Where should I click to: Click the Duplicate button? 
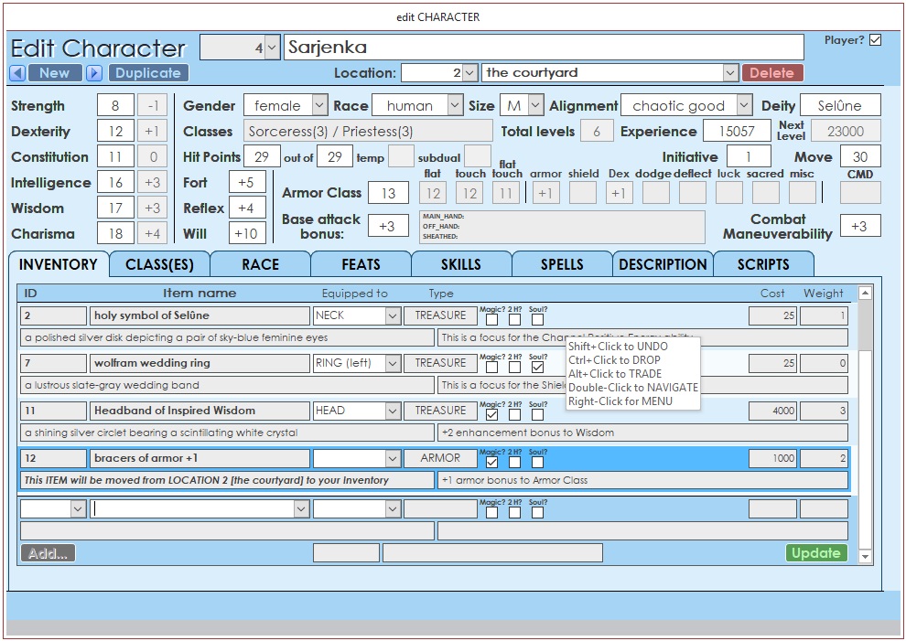[x=148, y=73]
